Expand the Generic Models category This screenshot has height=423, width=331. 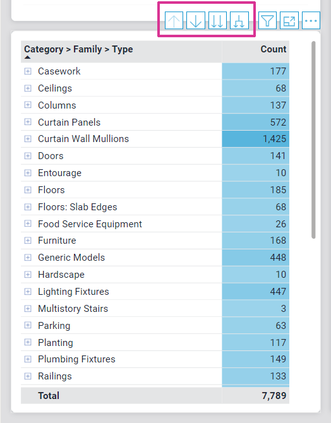28,258
